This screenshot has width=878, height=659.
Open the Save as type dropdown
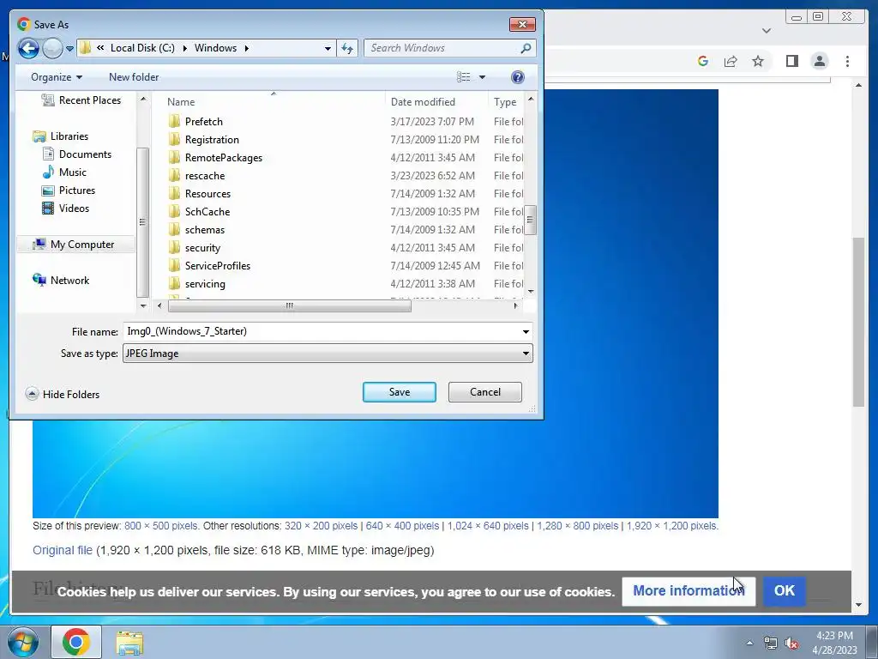coord(328,354)
